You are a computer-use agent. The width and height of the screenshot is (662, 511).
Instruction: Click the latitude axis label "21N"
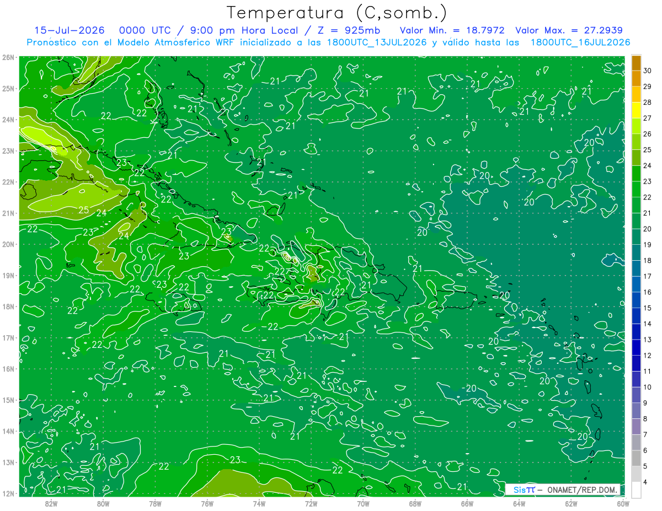pos(8,213)
